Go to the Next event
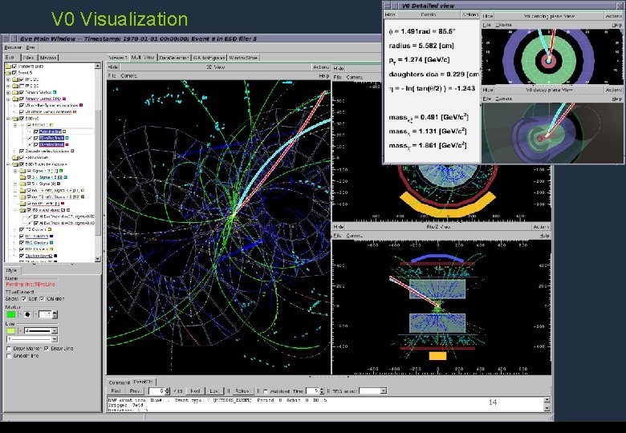The image size is (626, 433). (x=195, y=391)
